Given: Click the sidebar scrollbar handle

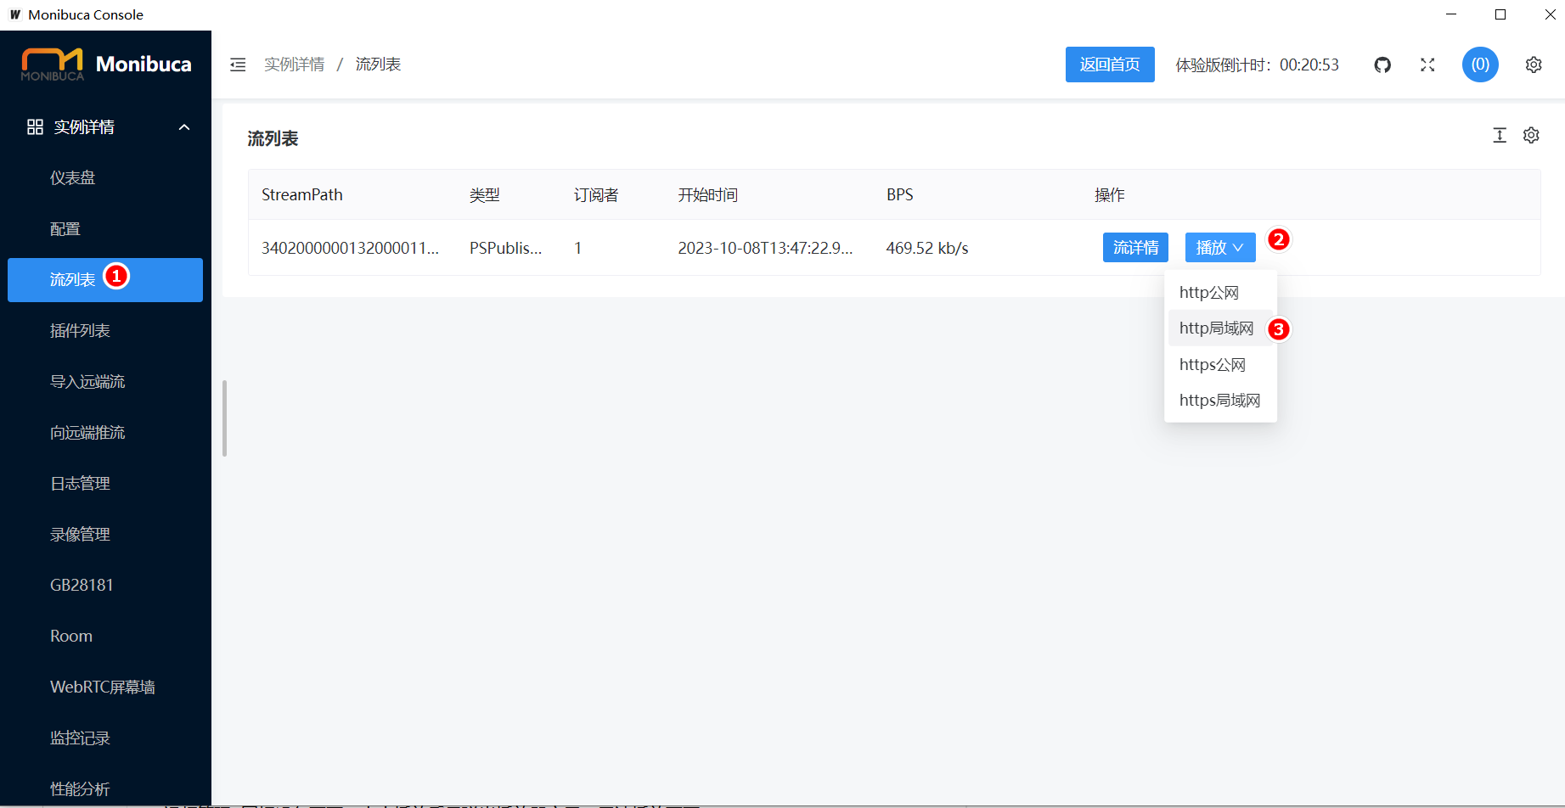Looking at the screenshot, I should [x=225, y=418].
